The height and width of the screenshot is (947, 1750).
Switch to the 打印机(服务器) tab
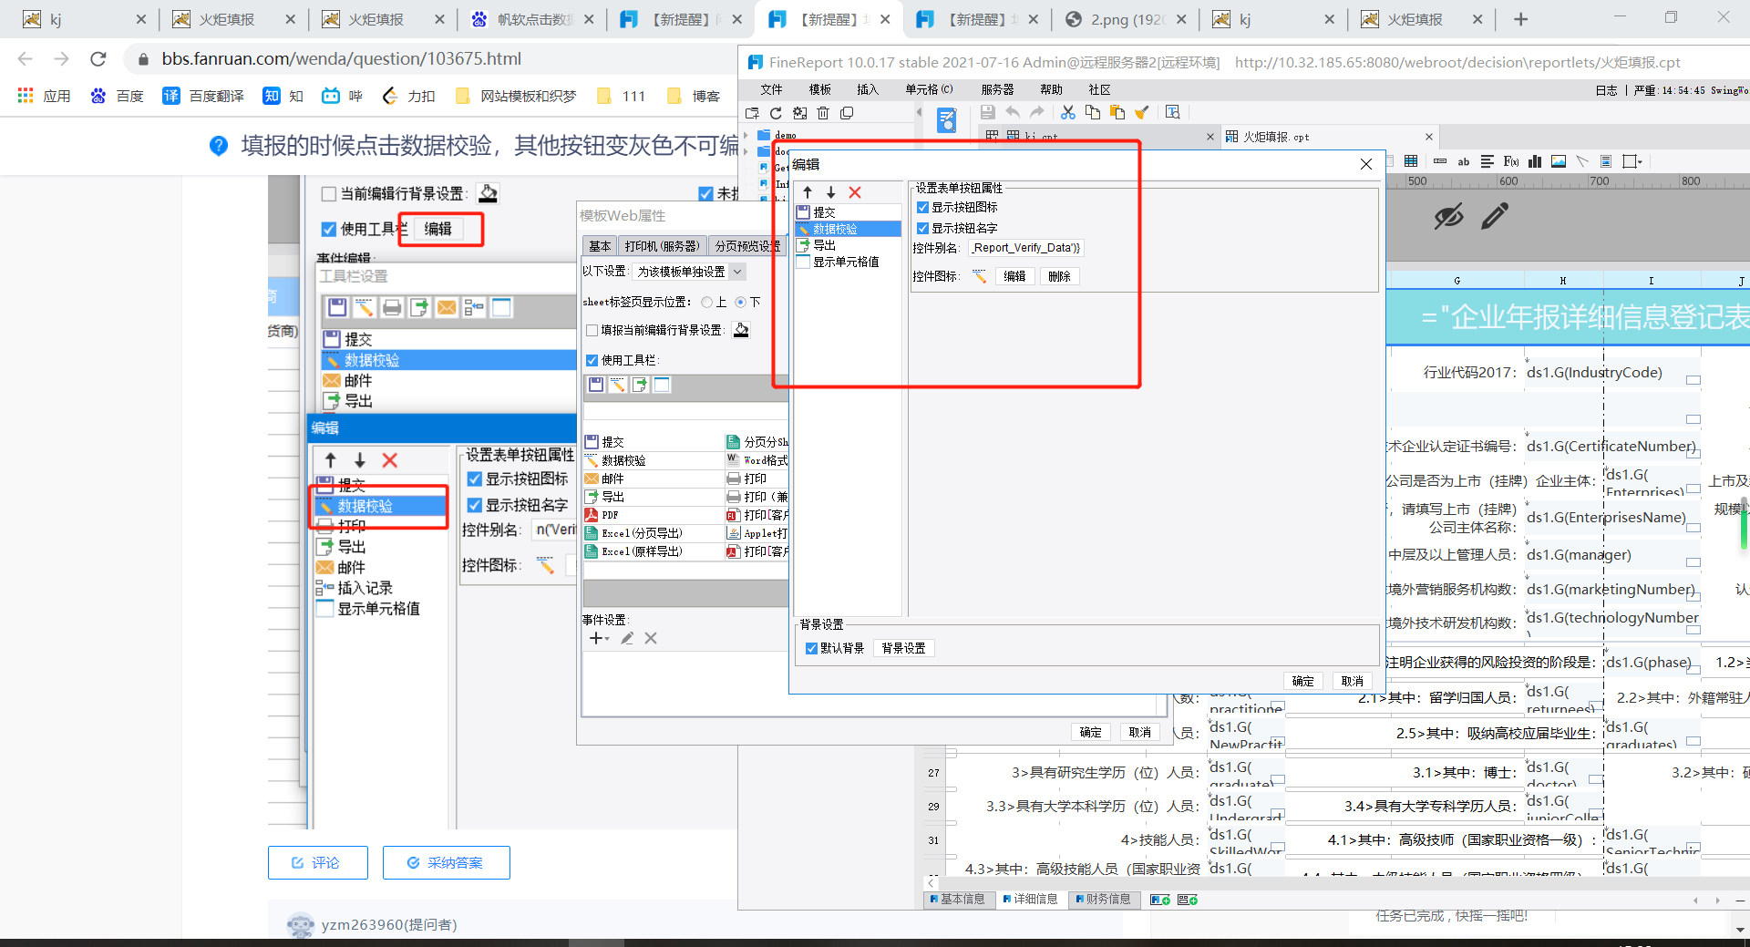[x=663, y=246]
